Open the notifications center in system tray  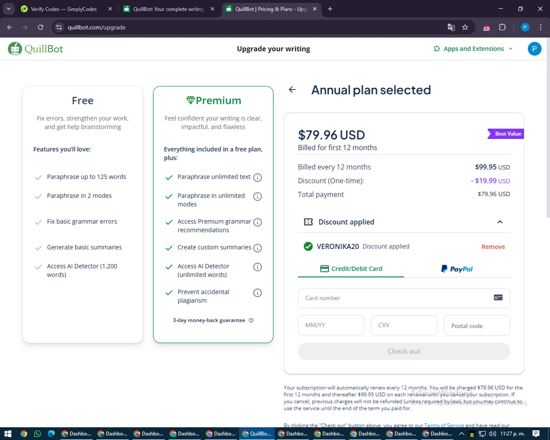pyautogui.click(x=536, y=434)
